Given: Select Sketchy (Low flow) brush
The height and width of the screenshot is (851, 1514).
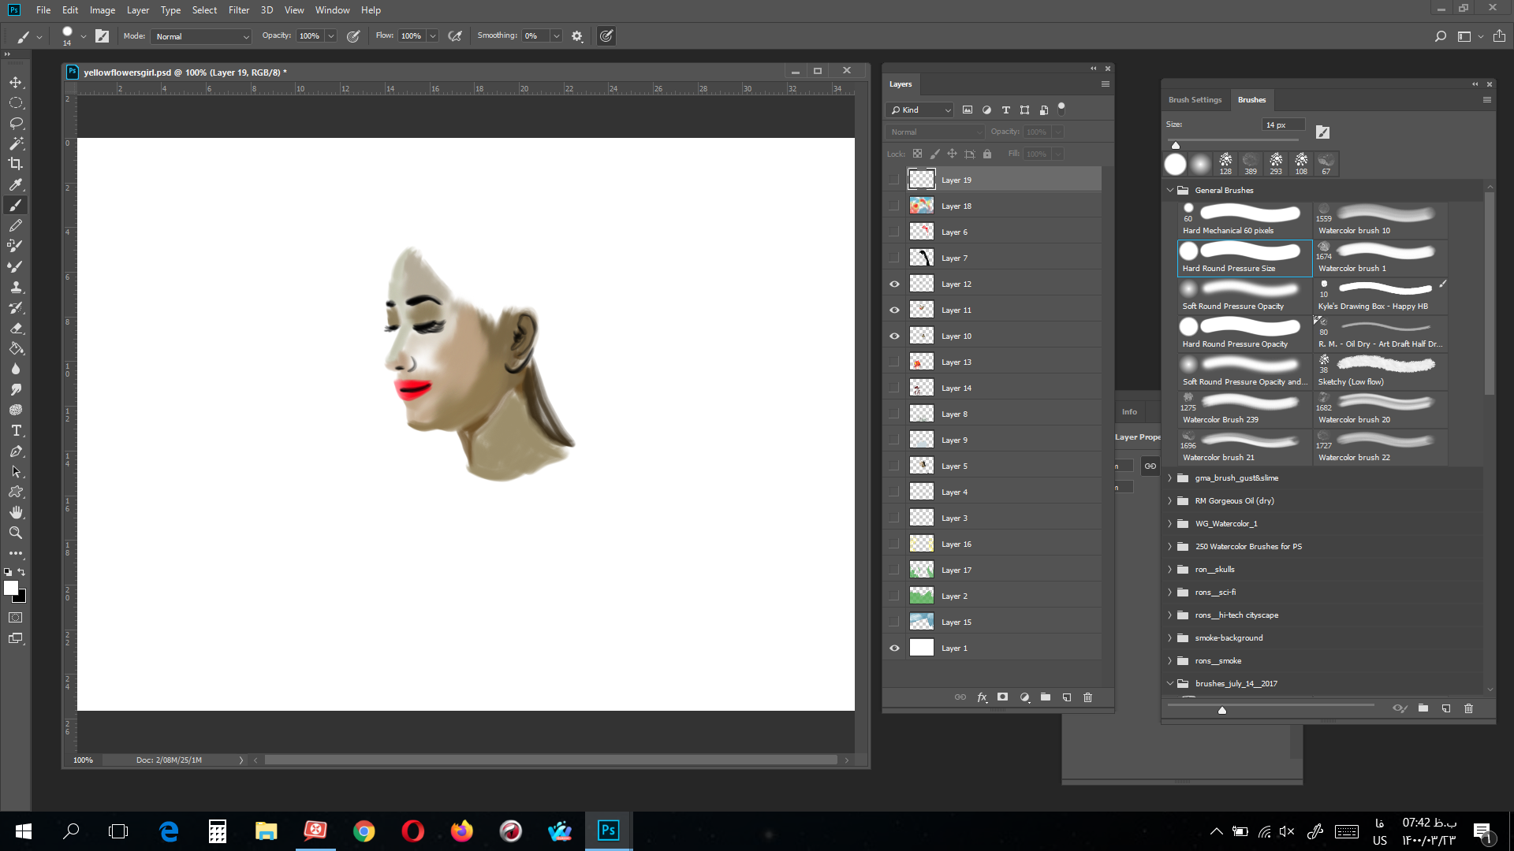Looking at the screenshot, I should click(1381, 372).
